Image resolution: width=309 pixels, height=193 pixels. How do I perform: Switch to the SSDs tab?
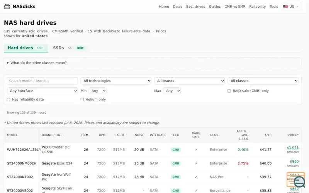69,48
